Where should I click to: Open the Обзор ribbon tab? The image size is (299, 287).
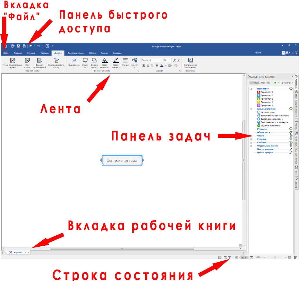tap(92, 53)
